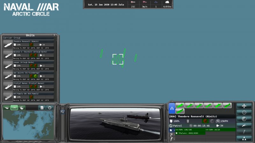255x143 pixels.
Task: Switch to the terrain layer map tab
Action: coord(6,108)
